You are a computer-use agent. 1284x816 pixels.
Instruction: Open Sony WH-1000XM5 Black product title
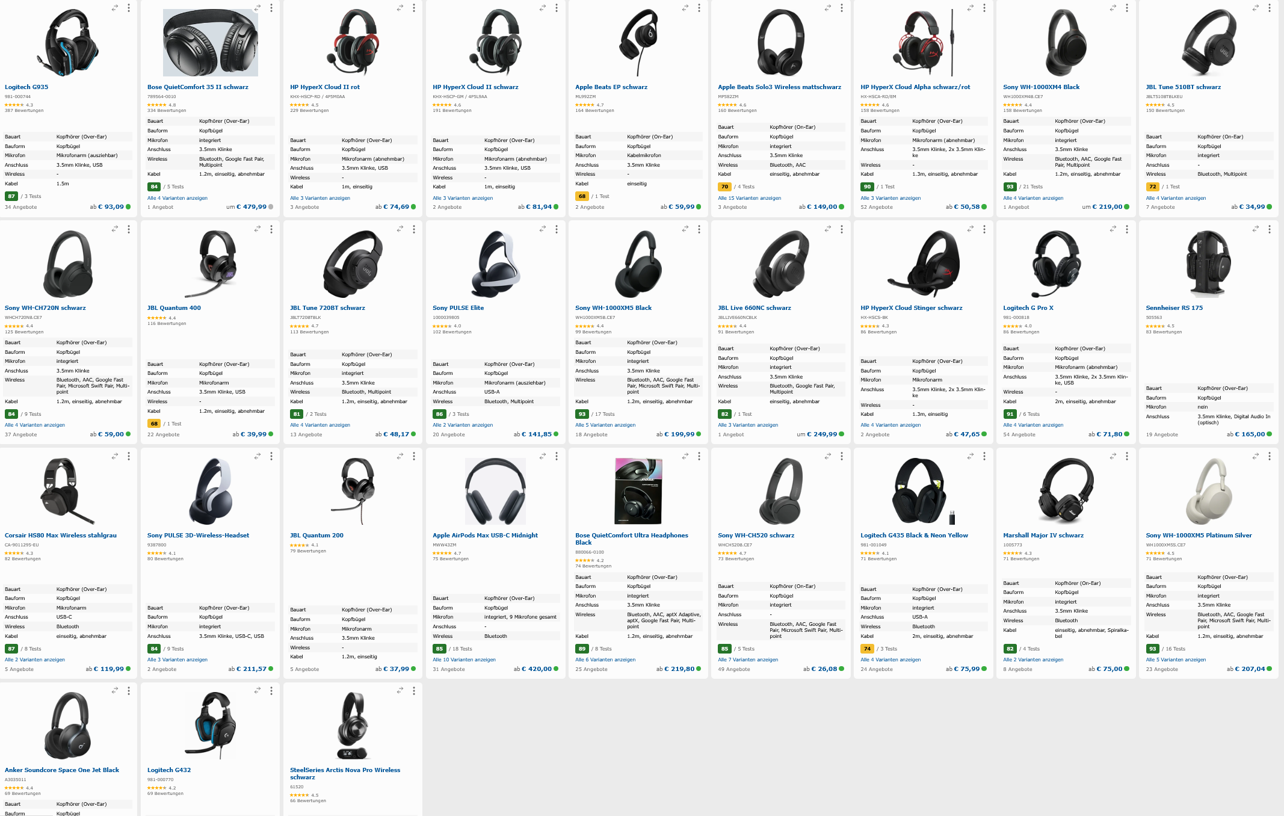(x=613, y=308)
